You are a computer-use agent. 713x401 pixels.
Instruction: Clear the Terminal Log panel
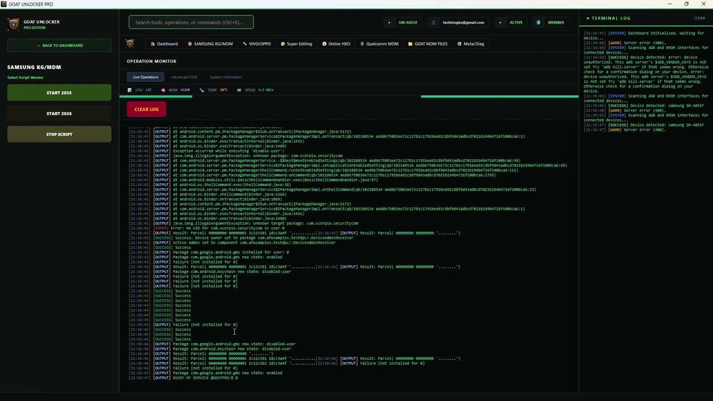700,18
